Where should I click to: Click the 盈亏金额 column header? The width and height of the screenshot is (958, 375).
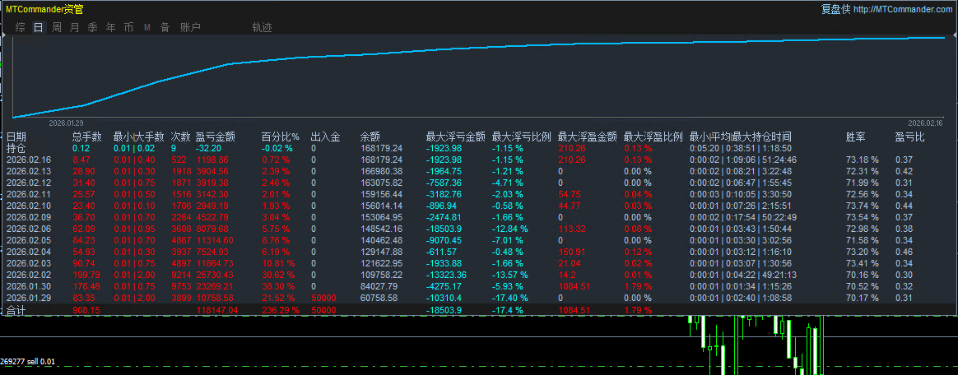pos(215,137)
